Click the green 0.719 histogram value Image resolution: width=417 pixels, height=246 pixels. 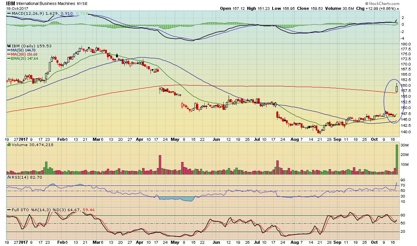[82, 13]
